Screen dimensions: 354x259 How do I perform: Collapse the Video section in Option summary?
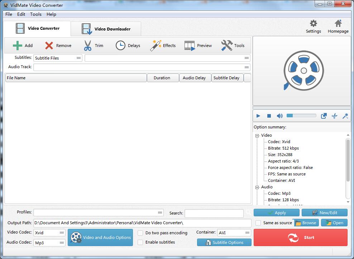pyautogui.click(x=257, y=135)
